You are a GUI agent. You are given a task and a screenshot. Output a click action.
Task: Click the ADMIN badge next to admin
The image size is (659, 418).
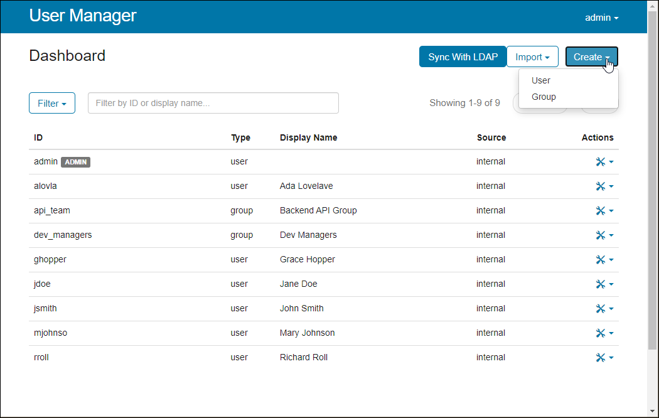[x=75, y=162]
